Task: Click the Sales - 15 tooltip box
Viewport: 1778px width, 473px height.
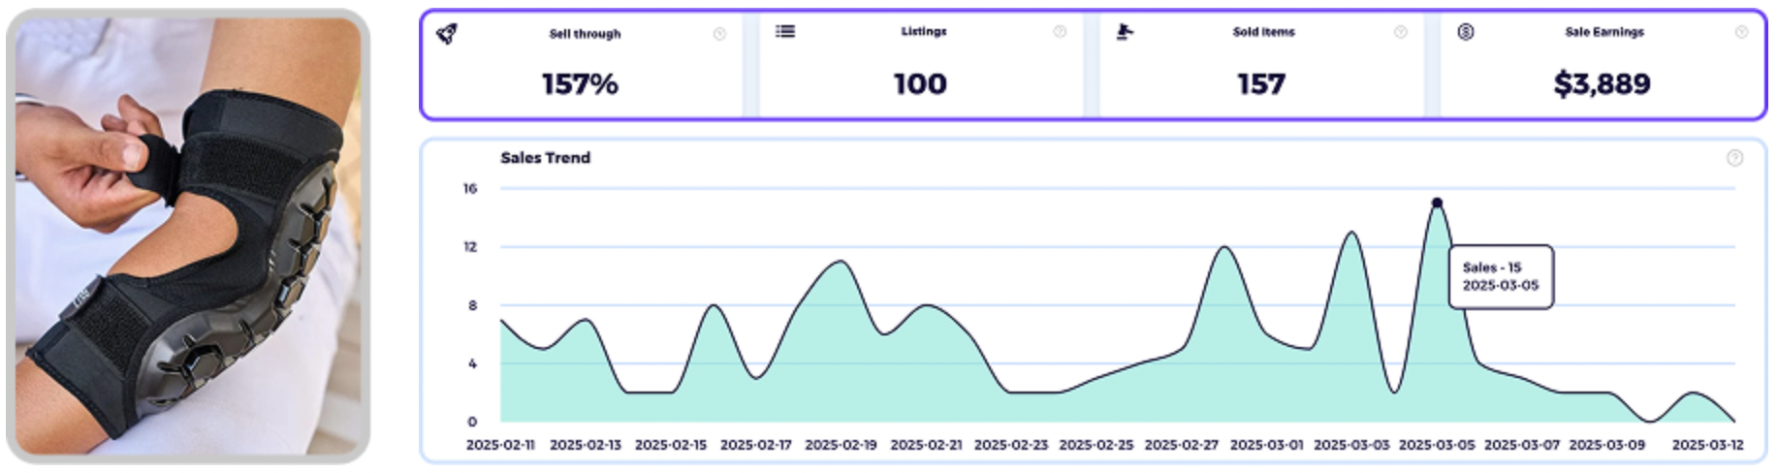Action: pyautogui.click(x=1500, y=276)
